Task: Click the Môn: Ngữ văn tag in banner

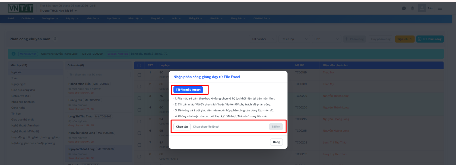Action: point(28,54)
